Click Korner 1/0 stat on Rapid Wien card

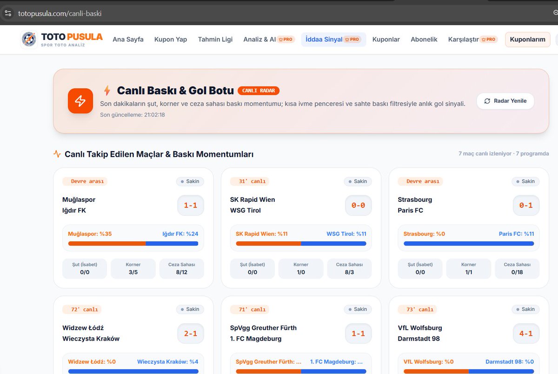tap(301, 268)
